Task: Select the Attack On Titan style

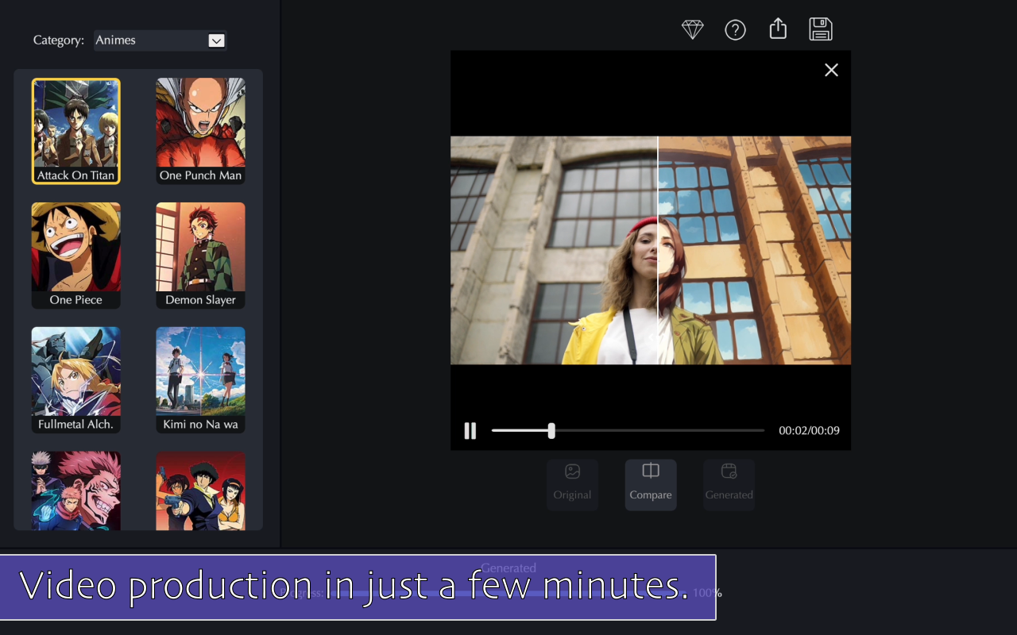Action: point(76,131)
